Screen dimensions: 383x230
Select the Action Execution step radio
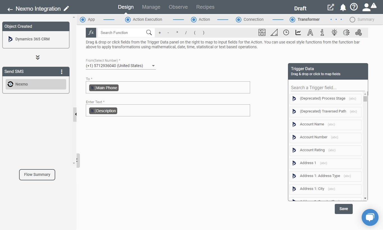tap(128, 20)
